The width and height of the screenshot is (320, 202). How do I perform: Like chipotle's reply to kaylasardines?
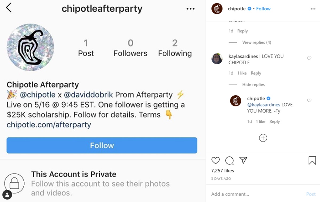(x=309, y=100)
